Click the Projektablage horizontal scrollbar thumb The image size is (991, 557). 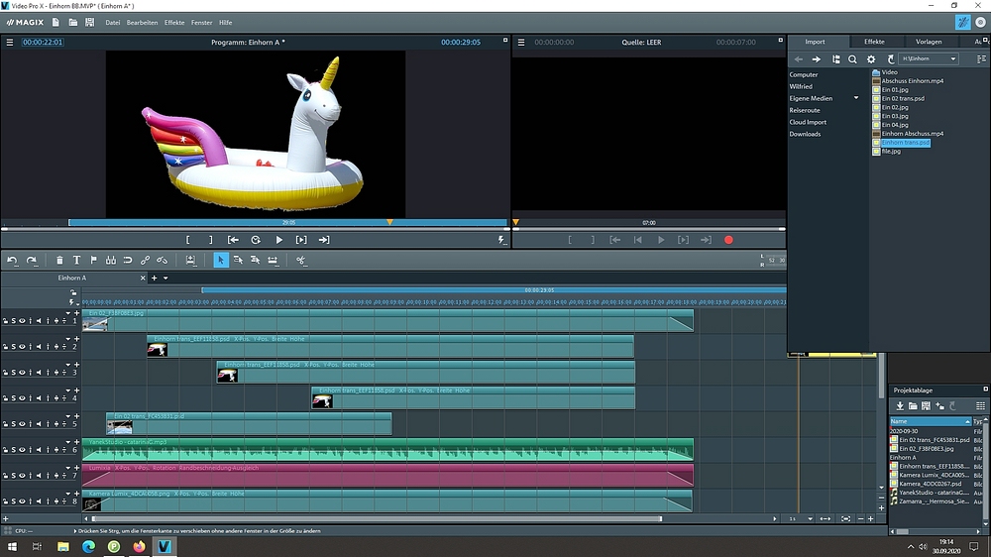903,531
